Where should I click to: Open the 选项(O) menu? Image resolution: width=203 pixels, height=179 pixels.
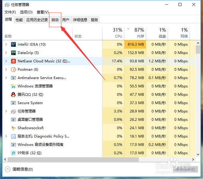point(26,12)
